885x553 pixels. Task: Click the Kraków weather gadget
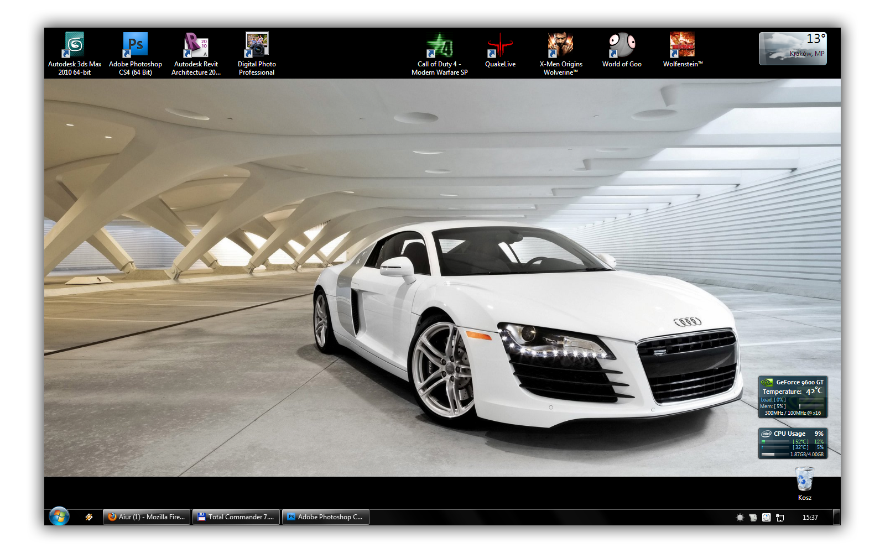click(x=793, y=49)
